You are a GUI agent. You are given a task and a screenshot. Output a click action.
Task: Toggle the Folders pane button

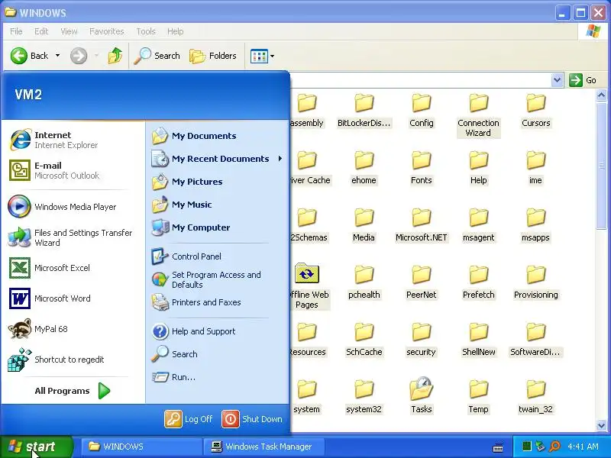213,56
